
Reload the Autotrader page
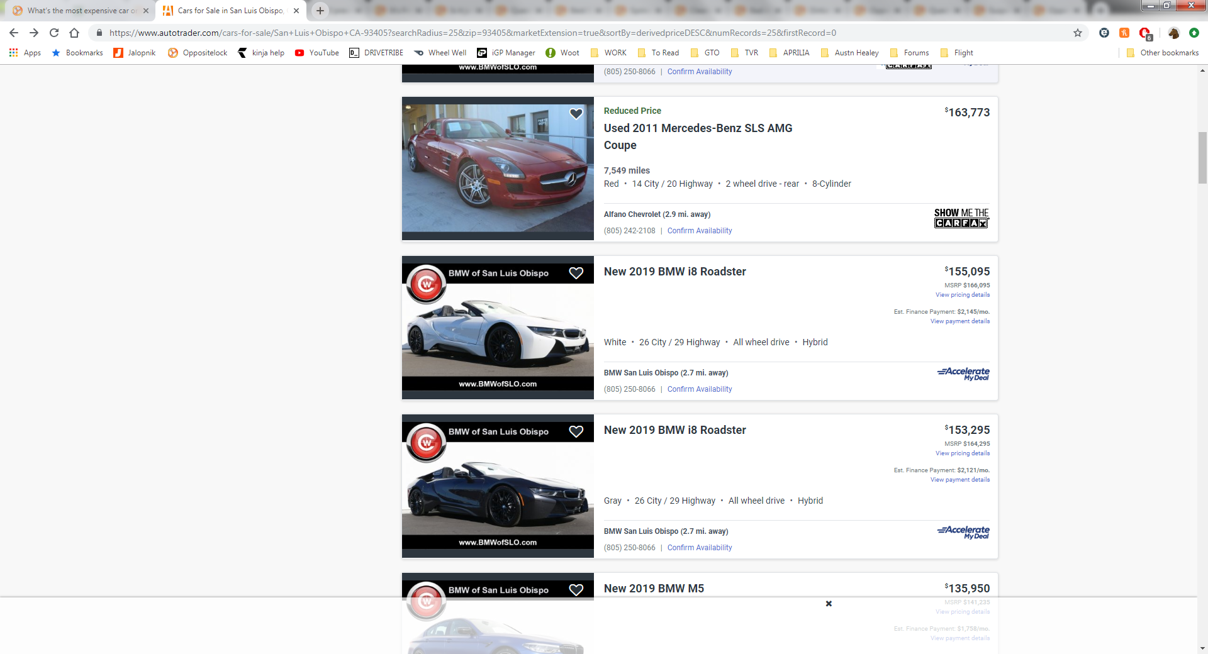(x=54, y=33)
